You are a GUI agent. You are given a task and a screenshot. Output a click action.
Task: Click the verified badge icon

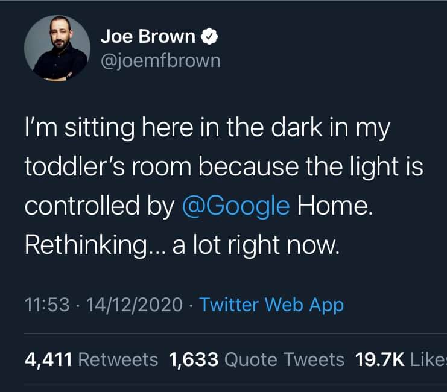coord(209,37)
